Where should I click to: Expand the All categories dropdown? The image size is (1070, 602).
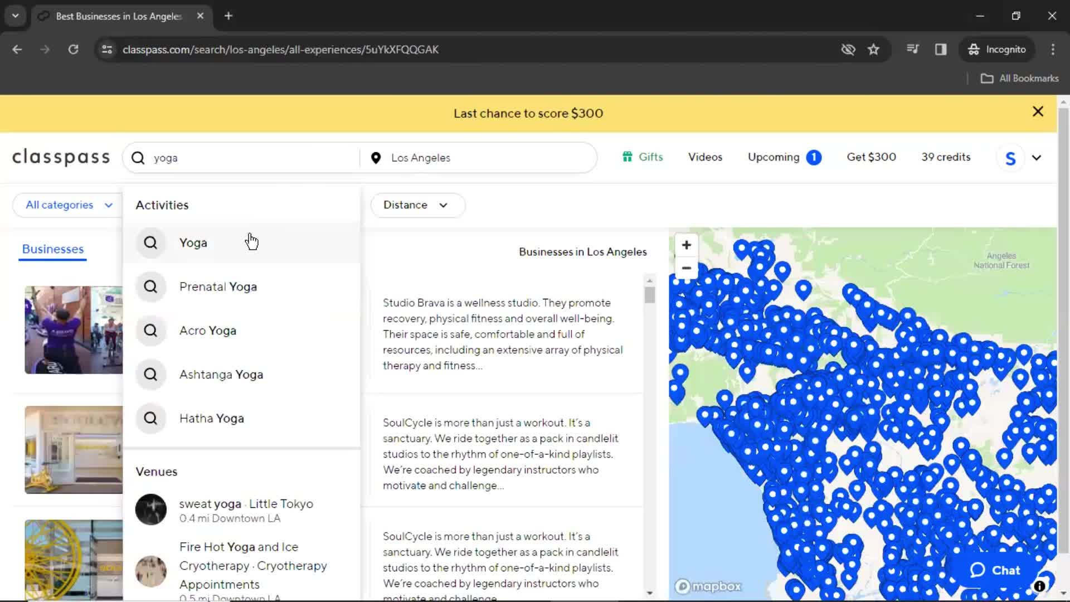69,205
